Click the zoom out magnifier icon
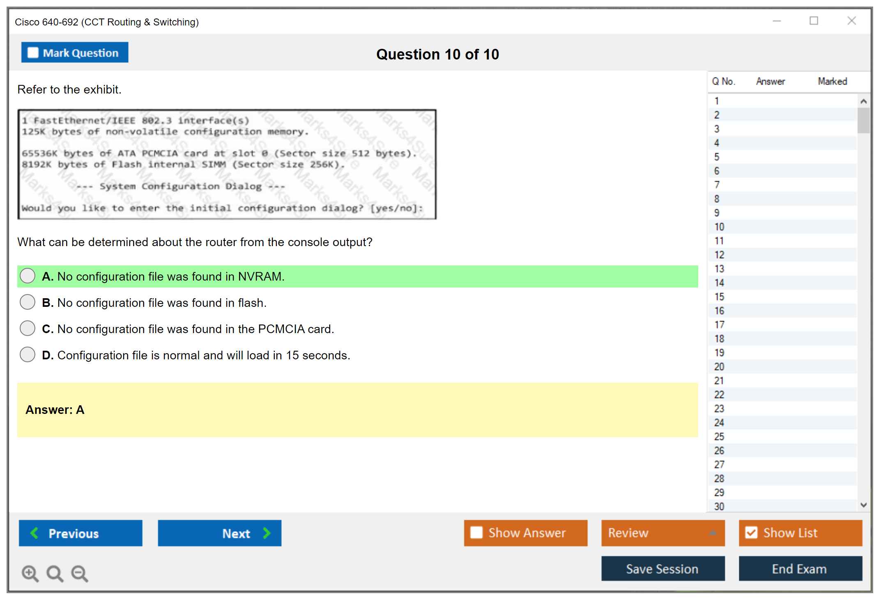 tap(80, 573)
